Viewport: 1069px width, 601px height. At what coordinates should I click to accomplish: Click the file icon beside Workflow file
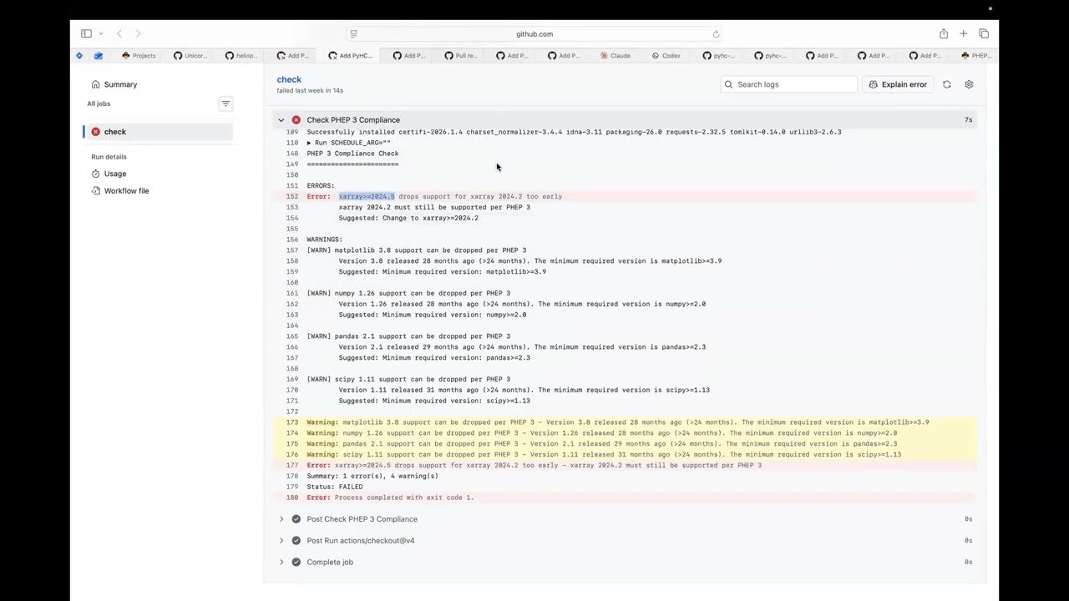(96, 191)
